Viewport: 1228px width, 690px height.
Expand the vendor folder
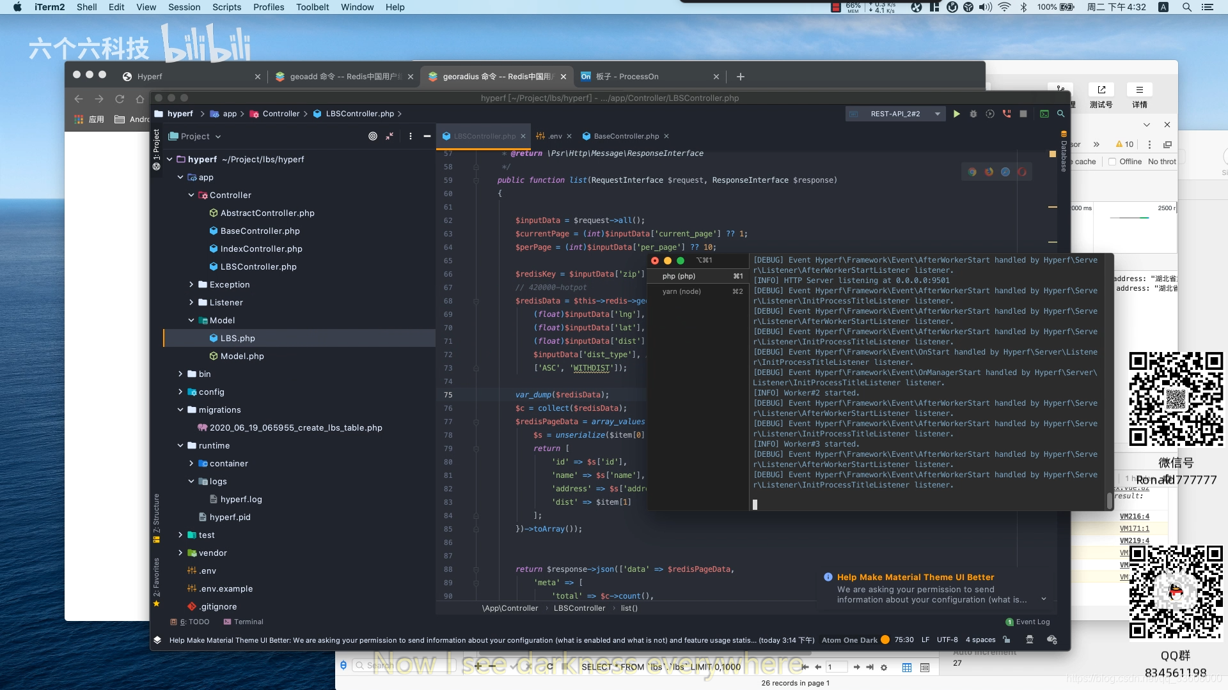(x=180, y=553)
